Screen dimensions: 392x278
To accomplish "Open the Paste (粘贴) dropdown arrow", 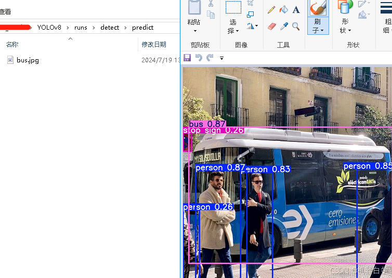I will coord(194,31).
